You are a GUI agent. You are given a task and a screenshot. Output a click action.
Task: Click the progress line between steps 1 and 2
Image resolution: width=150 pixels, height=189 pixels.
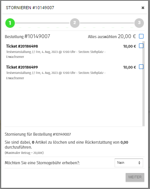coord(42,23)
